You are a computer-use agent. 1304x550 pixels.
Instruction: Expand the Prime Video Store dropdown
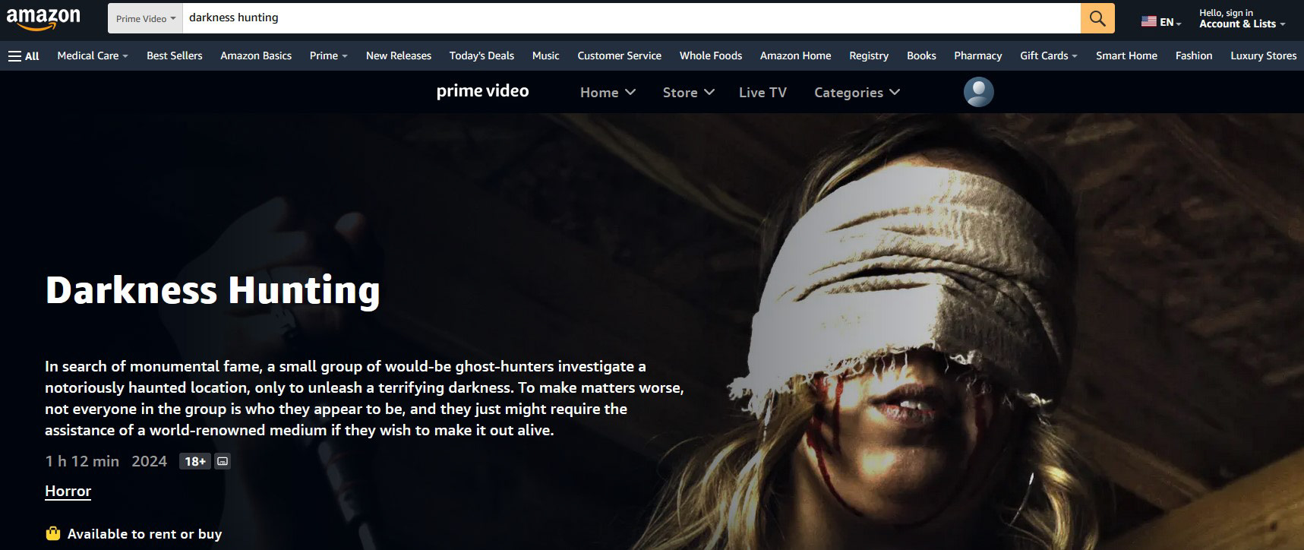pos(688,92)
